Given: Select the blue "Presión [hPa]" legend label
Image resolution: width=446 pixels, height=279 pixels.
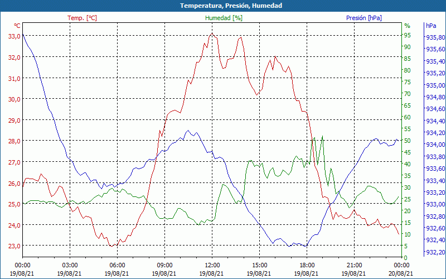Looking at the screenshot, I should (x=364, y=18).
